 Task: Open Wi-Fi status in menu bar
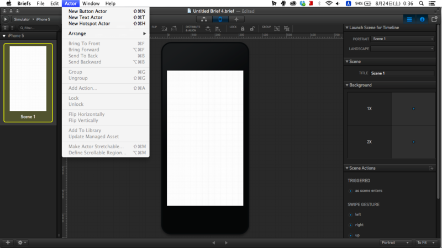pyautogui.click(x=329, y=3)
